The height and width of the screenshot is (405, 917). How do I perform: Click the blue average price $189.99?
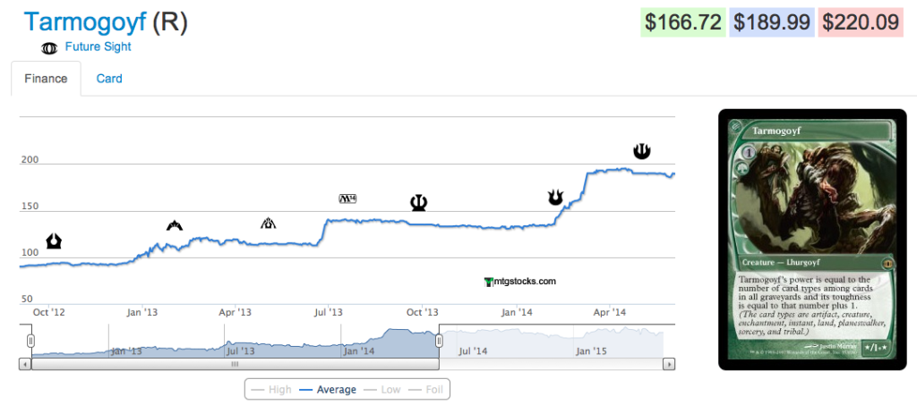click(772, 22)
